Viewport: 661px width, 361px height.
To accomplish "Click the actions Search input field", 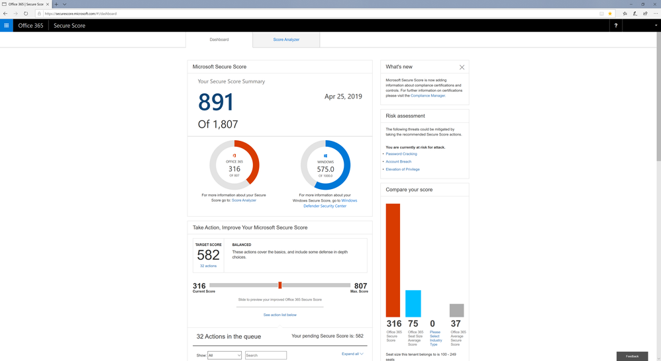I will [x=266, y=355].
